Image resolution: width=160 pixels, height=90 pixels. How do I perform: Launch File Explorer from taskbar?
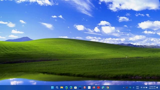point(62,87)
